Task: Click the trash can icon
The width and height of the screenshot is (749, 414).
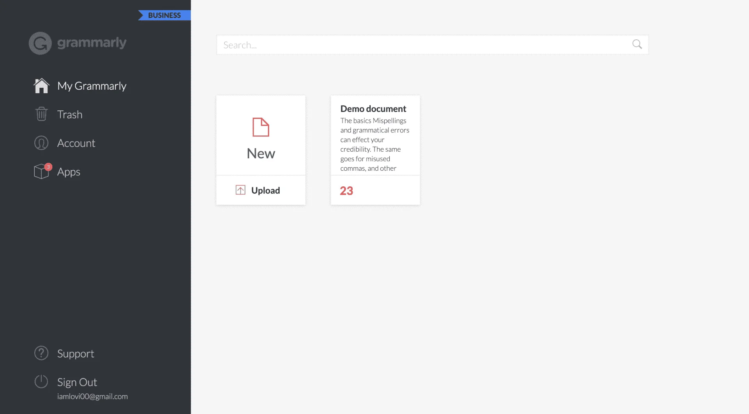Action: coord(41,114)
